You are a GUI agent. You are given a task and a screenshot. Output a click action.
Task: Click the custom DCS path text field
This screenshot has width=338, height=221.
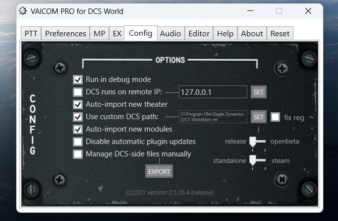tap(213, 117)
